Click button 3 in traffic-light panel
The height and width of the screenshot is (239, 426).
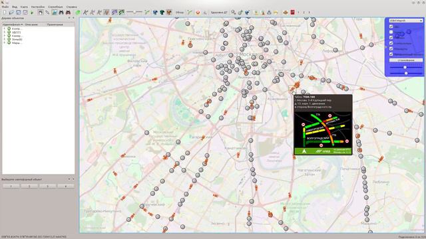pos(47,186)
